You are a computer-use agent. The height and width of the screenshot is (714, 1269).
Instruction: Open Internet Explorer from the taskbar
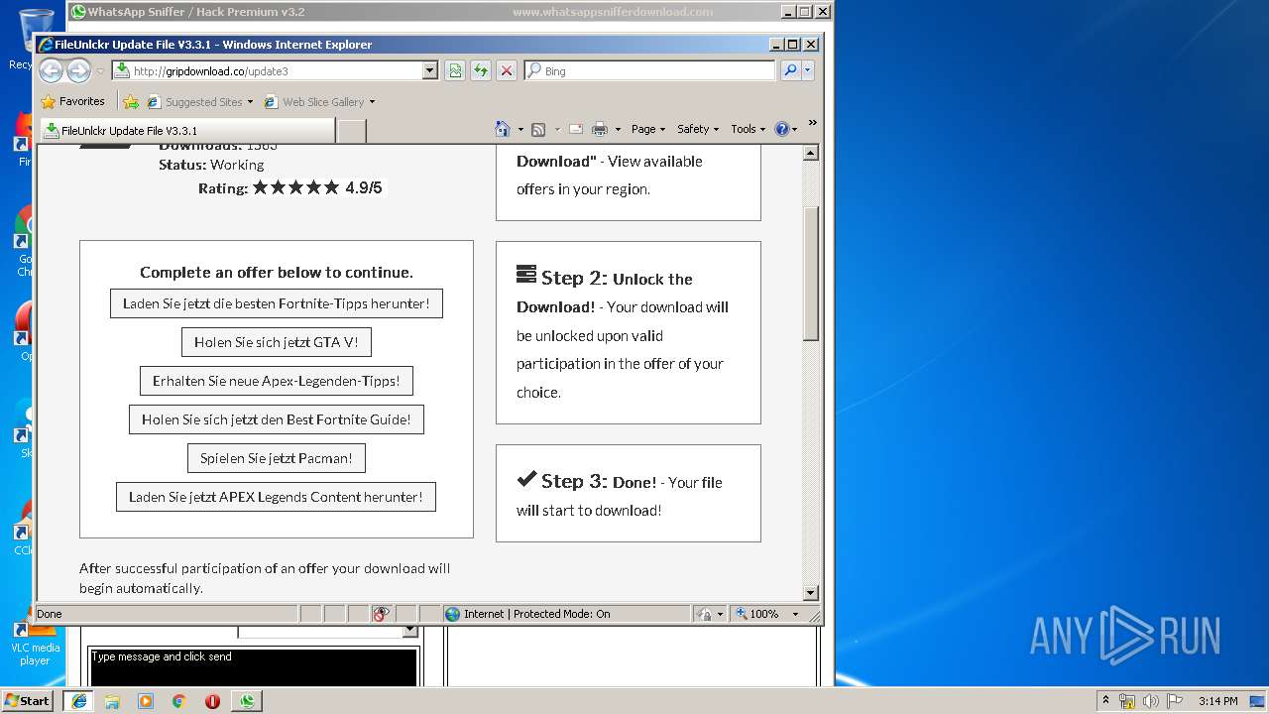[x=79, y=701]
